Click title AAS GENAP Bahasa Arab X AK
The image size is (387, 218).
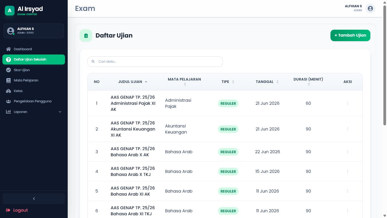(133, 152)
